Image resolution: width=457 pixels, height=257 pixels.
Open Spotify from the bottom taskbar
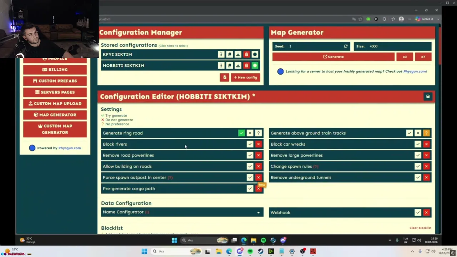250,251
